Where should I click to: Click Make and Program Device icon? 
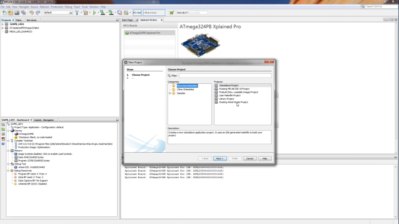(102, 12)
